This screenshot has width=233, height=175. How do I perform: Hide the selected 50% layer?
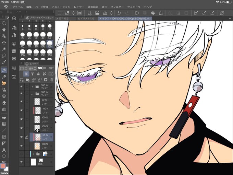(x=22, y=137)
